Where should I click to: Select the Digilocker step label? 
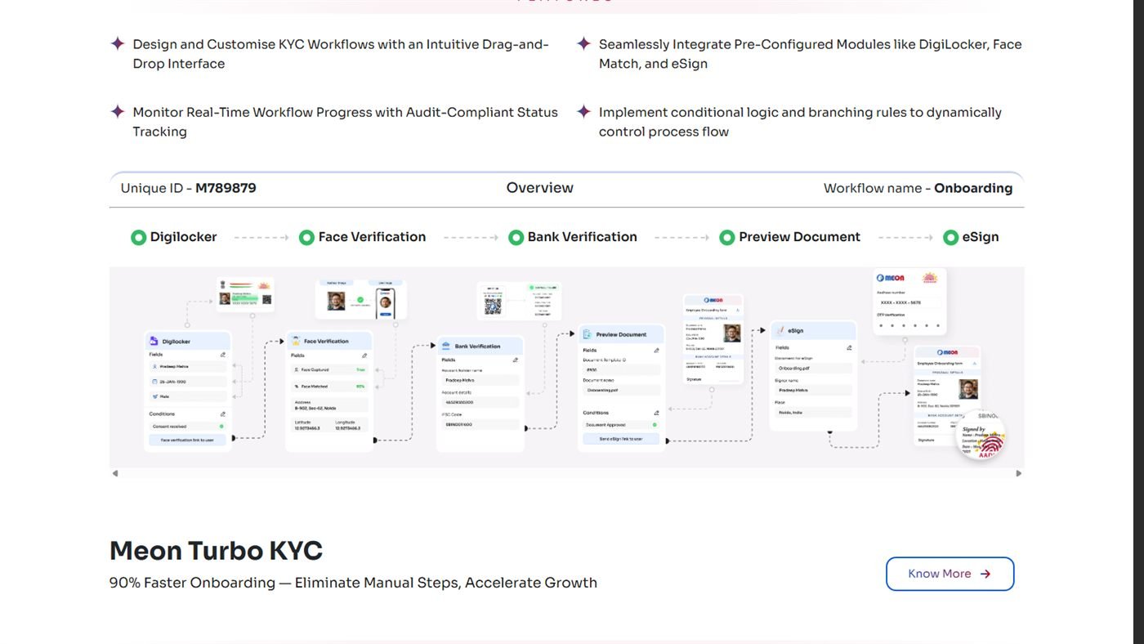coord(184,237)
